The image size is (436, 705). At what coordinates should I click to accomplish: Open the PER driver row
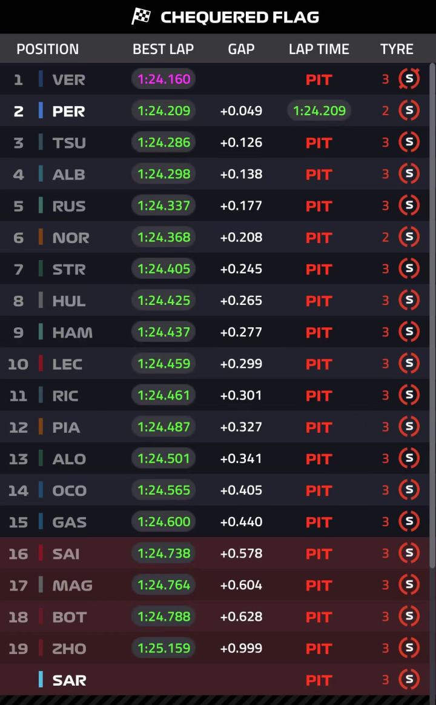tap(214, 110)
